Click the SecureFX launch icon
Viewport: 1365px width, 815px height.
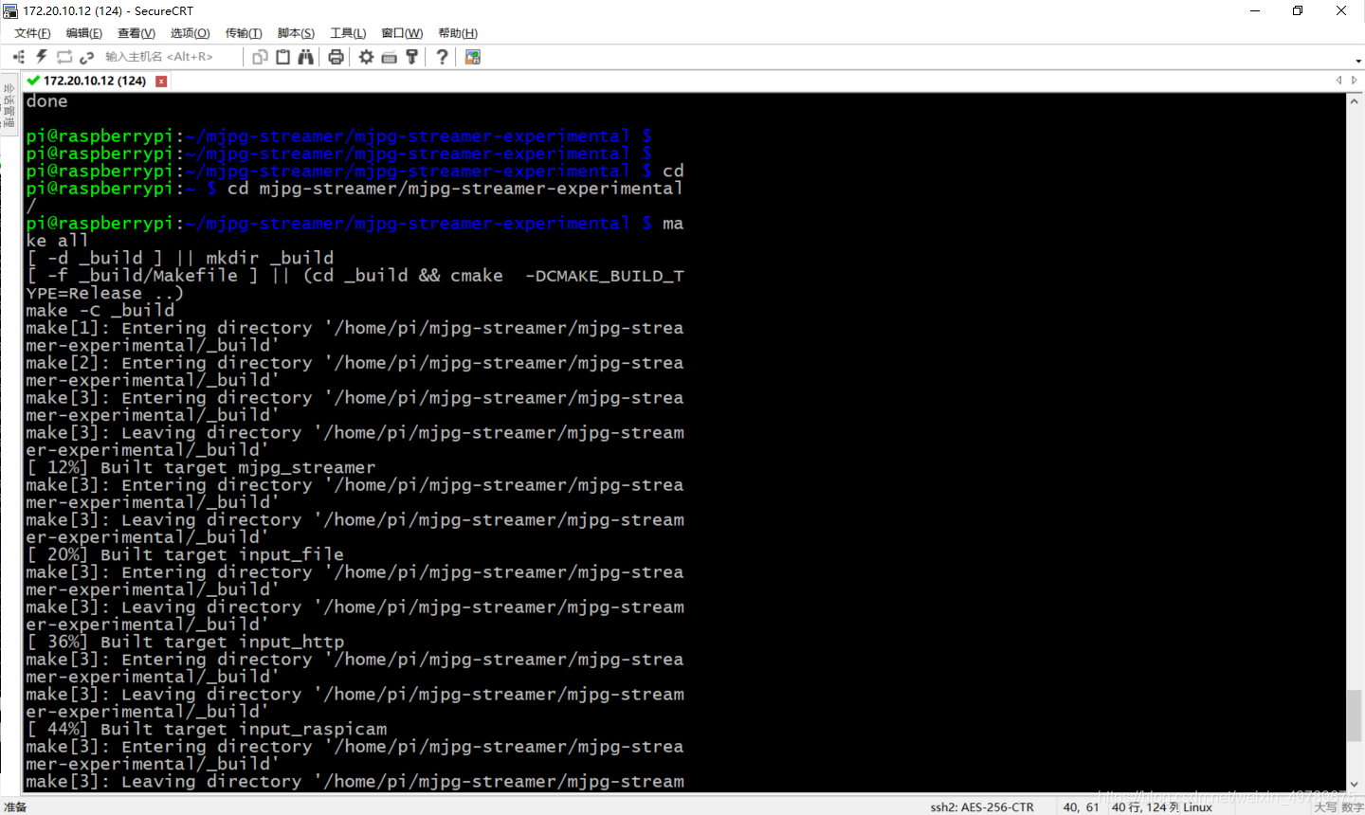472,57
